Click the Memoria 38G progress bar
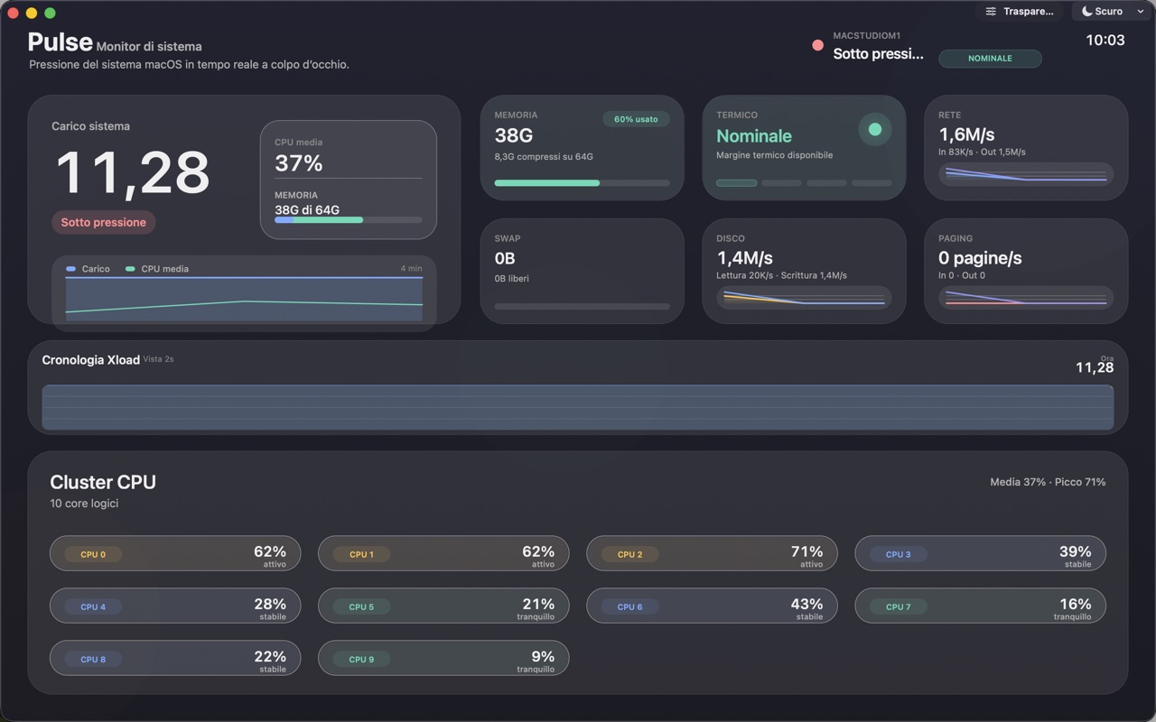Viewport: 1156px width, 722px height. (582, 183)
